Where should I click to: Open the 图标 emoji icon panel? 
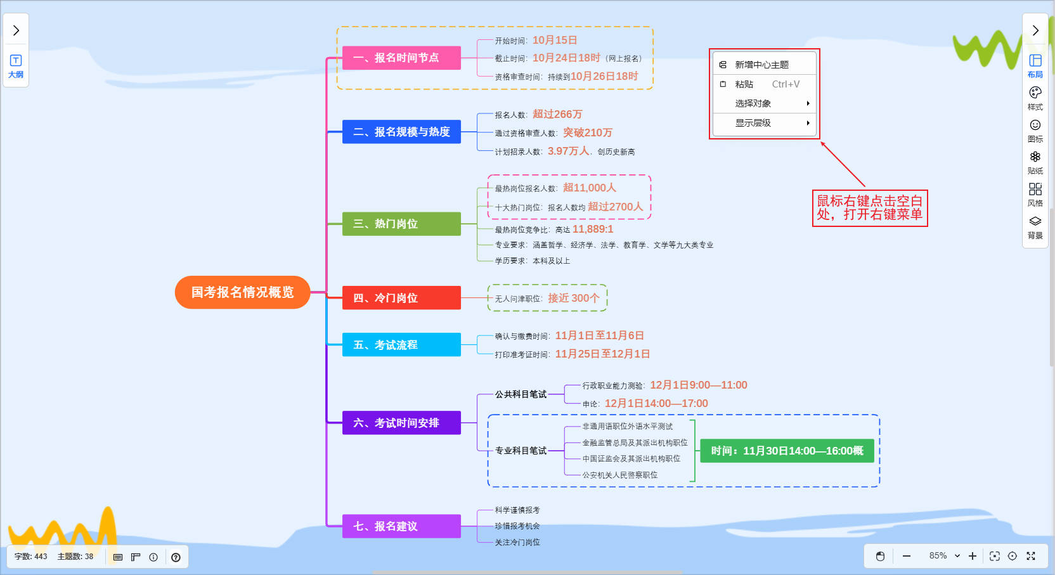1035,130
